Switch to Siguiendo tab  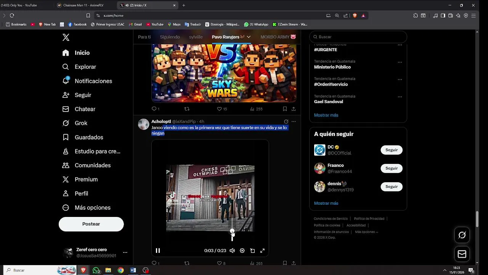pos(170,37)
